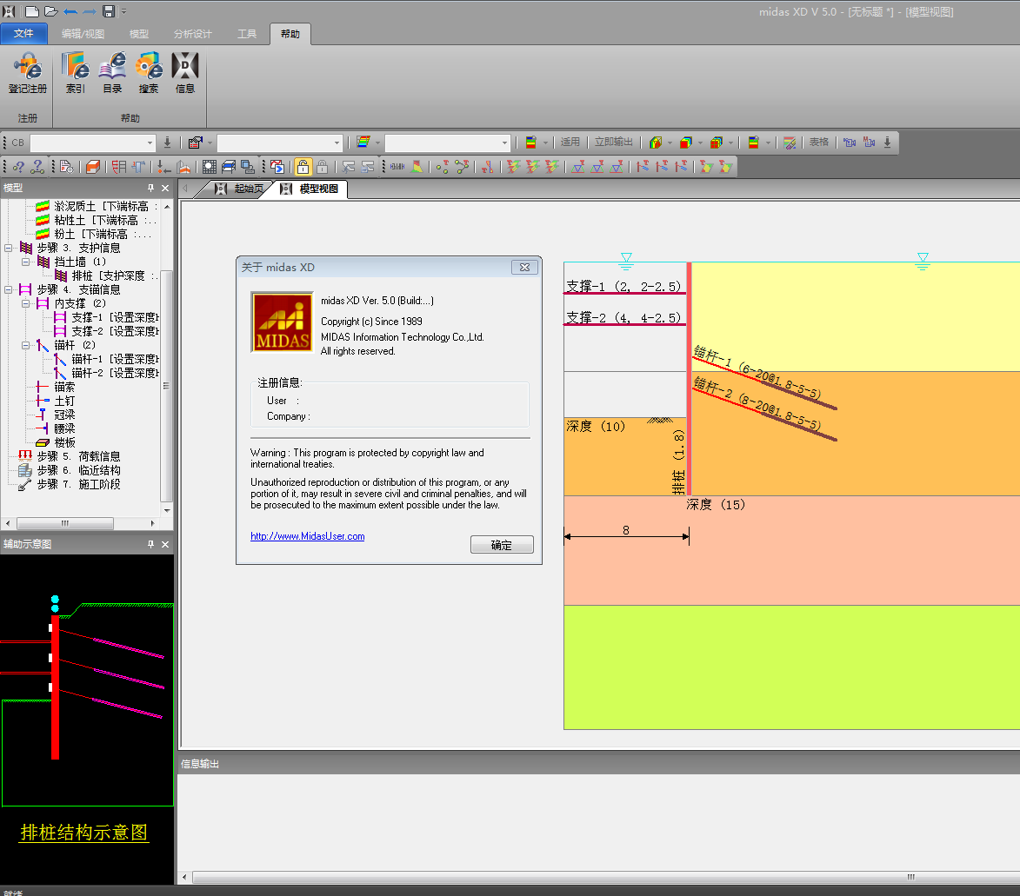Open the quick access toolbar customize arrow

pos(123,11)
